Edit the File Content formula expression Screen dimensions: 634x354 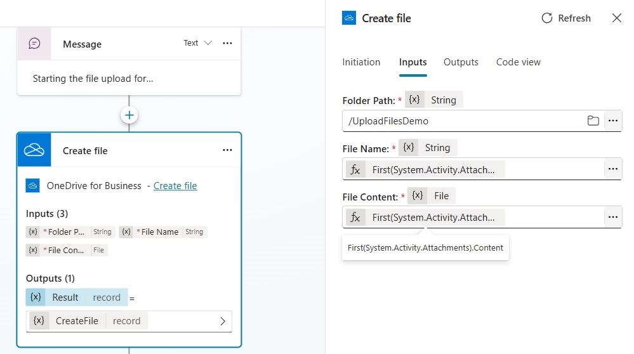click(x=433, y=218)
